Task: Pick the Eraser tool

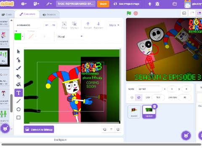Action: coord(19,76)
